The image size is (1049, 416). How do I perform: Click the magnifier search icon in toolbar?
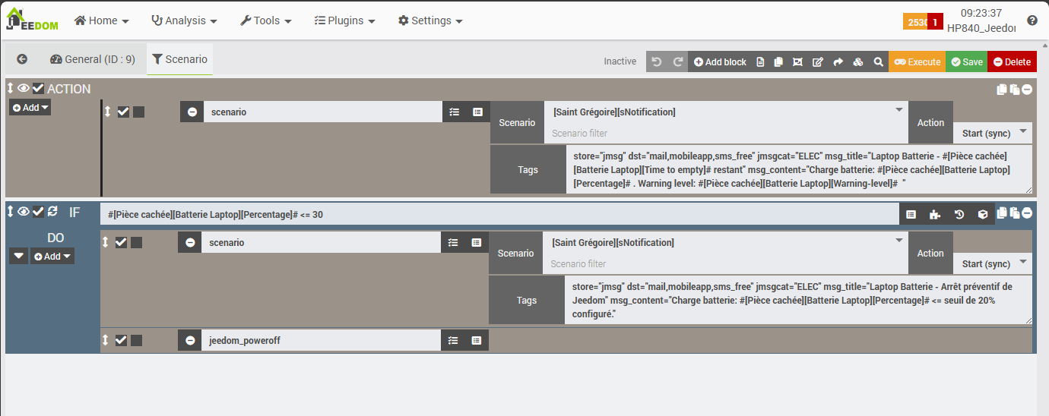[878, 62]
